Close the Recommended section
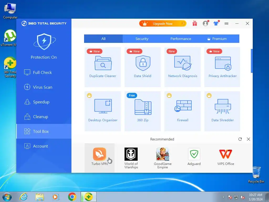This screenshot has width=269, height=202. (249, 139)
